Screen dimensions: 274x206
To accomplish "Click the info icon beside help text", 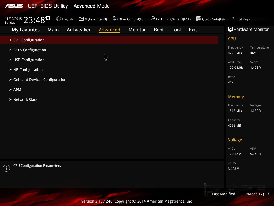I will (6, 168).
